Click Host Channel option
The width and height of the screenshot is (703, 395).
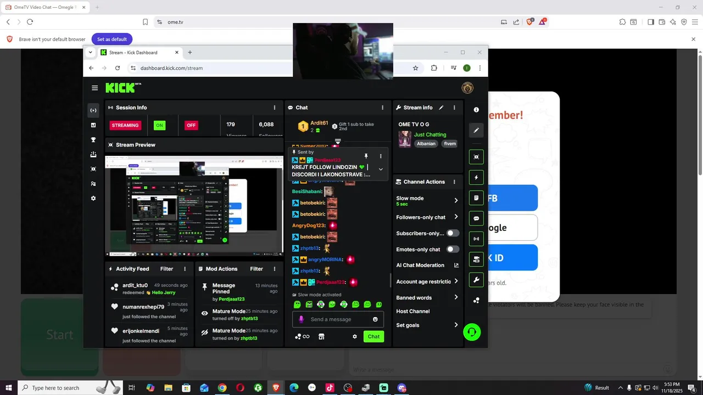pos(413,311)
